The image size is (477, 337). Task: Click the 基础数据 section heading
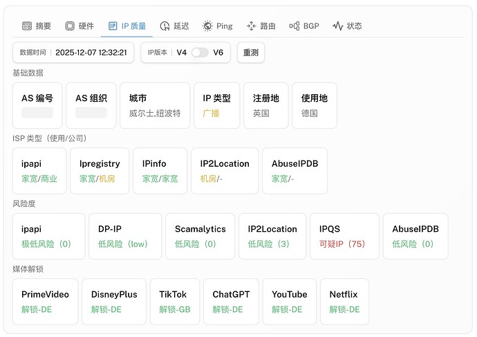28,73
